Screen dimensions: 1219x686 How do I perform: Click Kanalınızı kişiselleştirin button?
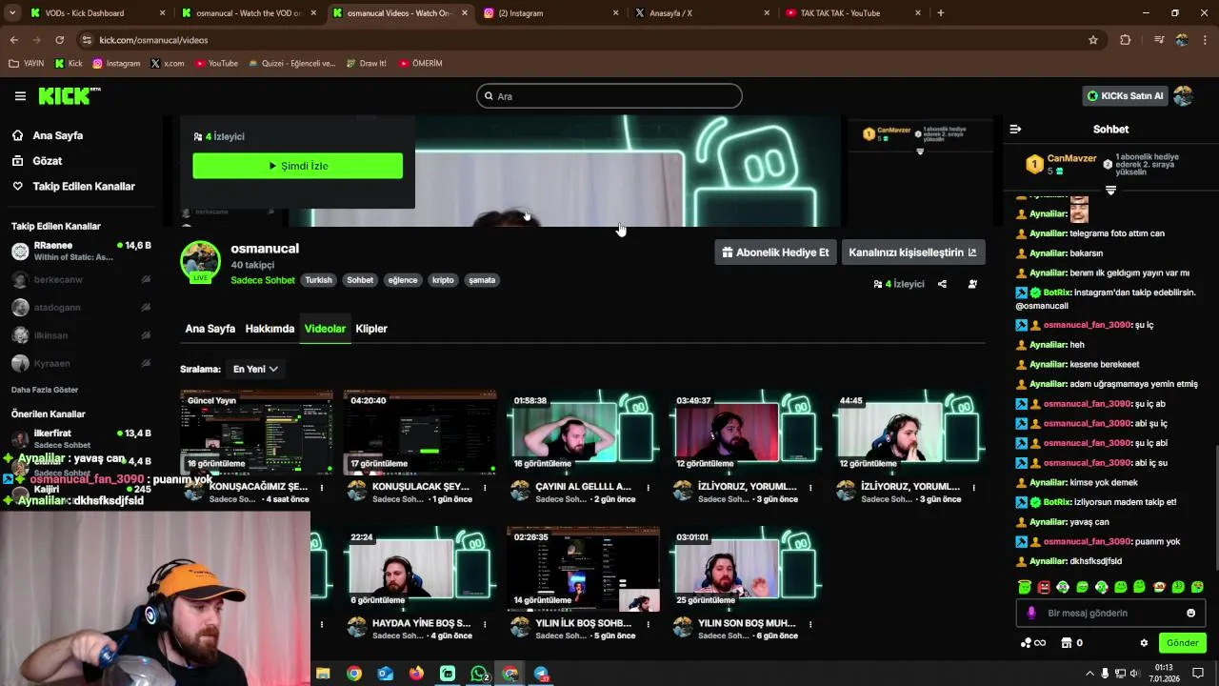[912, 252]
